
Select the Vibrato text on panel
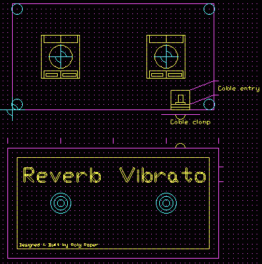[x=163, y=175]
